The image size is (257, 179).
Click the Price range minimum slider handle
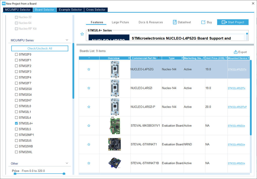15,174
